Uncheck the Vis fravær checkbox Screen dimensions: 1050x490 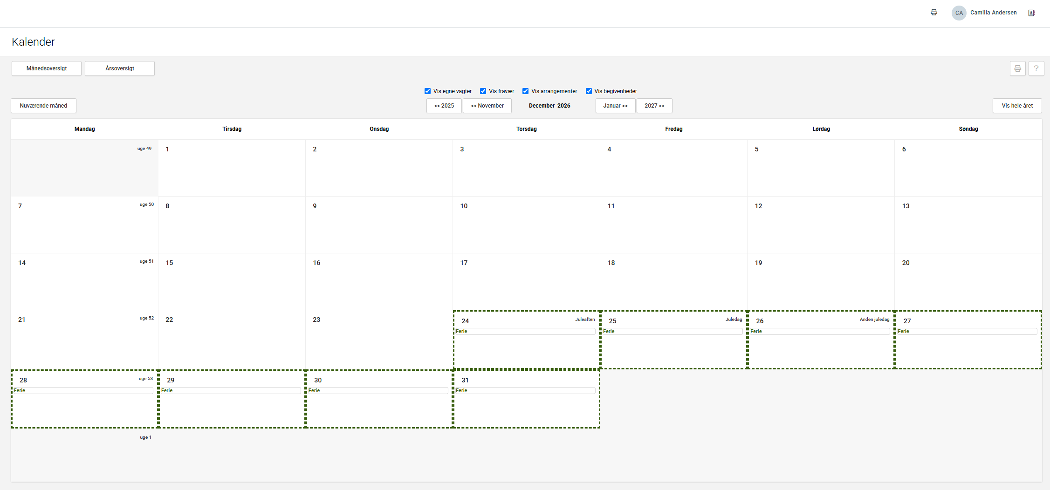483,91
